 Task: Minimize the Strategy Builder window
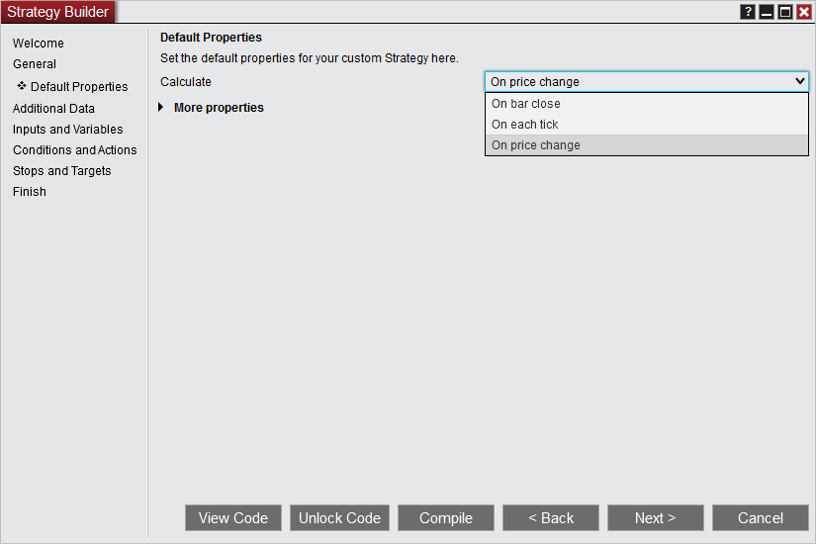tap(767, 12)
